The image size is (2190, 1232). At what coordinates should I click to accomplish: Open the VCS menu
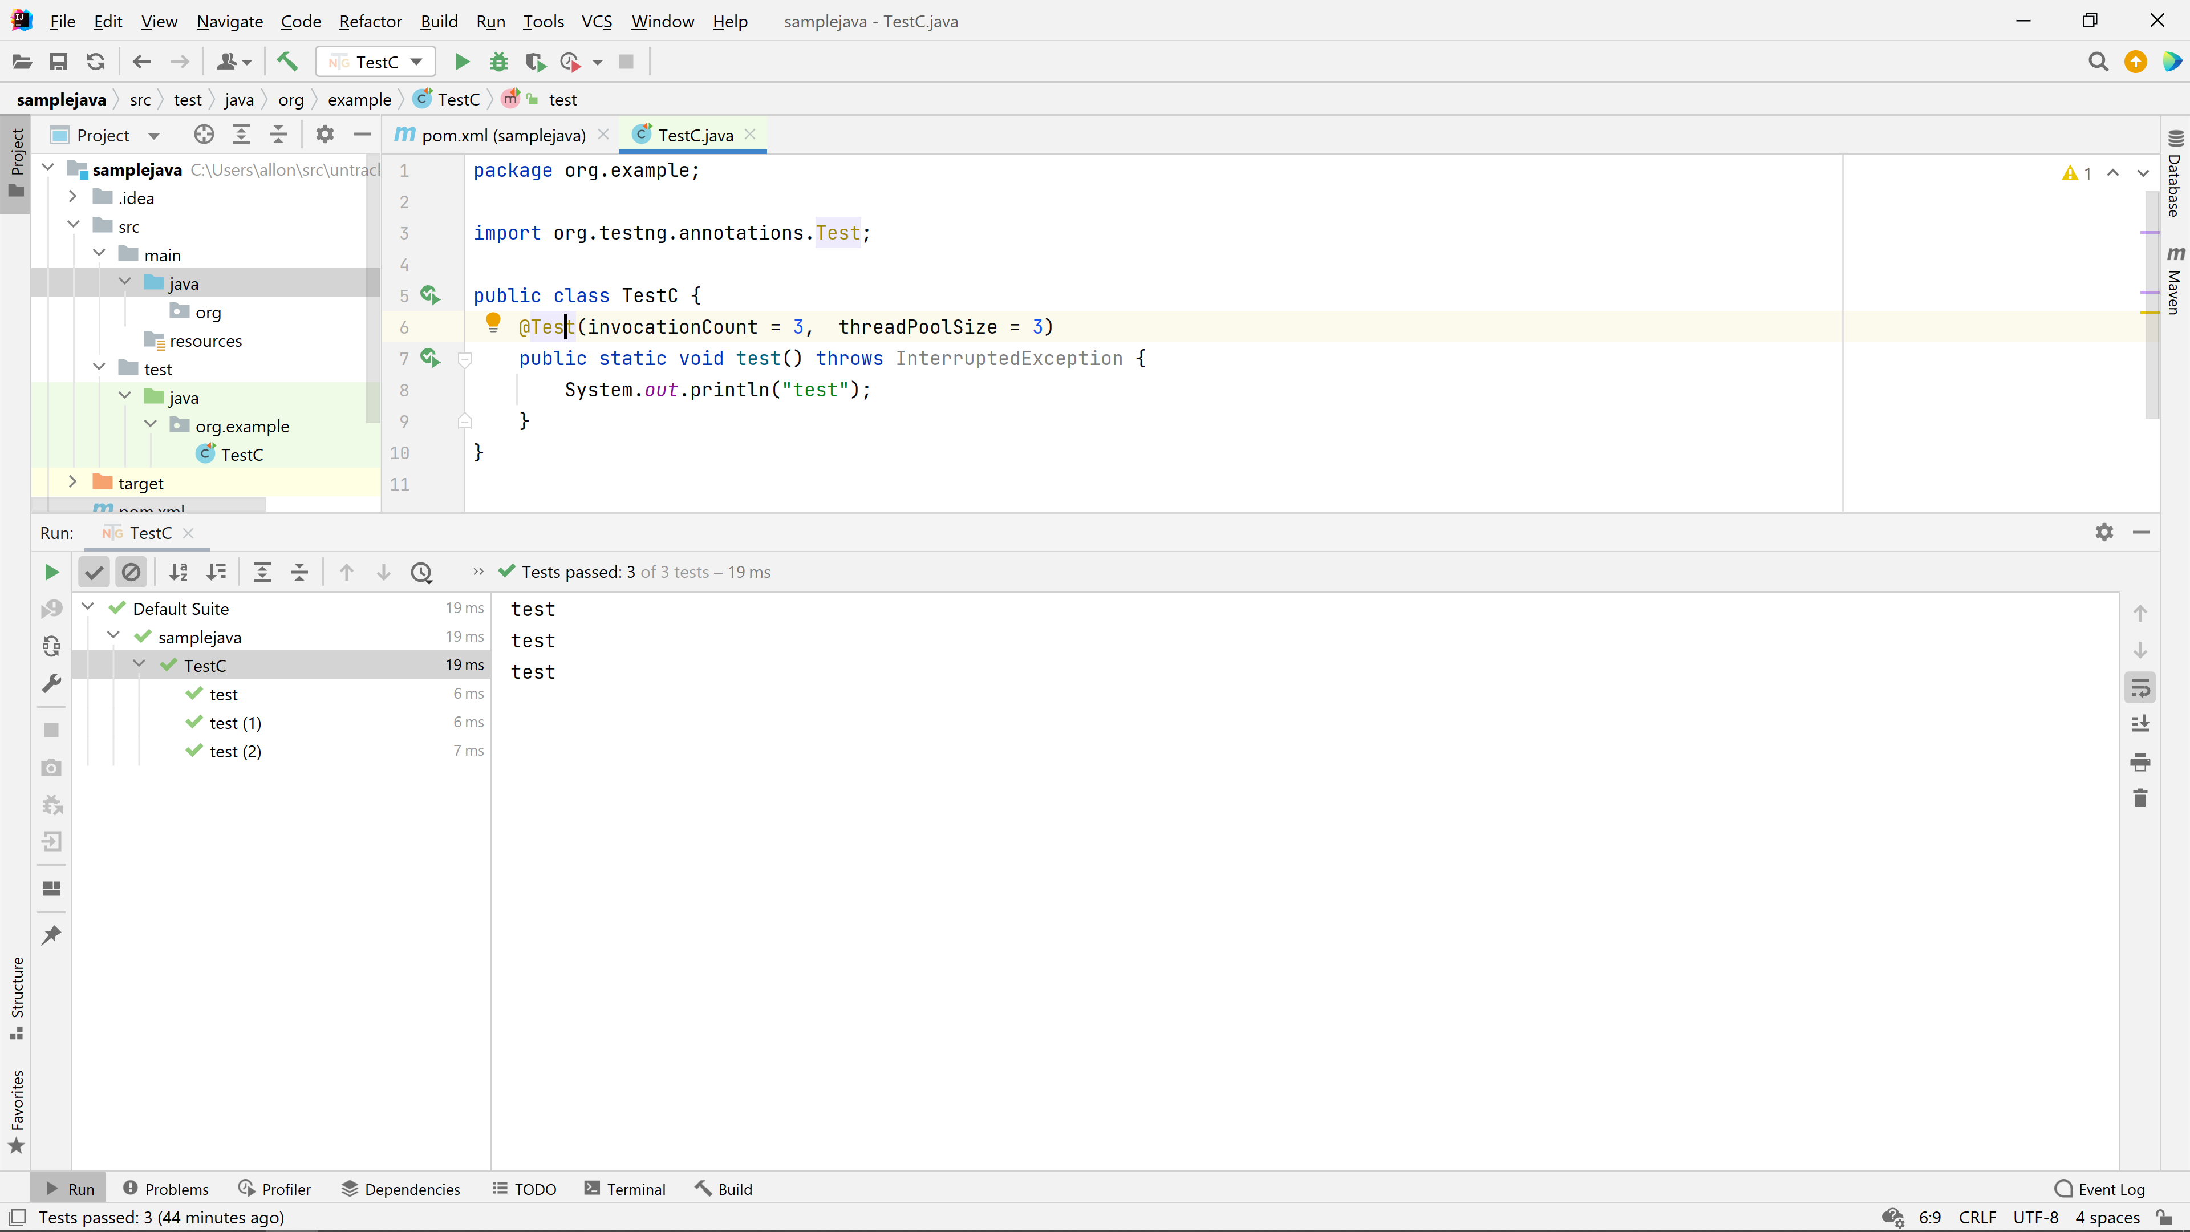[597, 21]
